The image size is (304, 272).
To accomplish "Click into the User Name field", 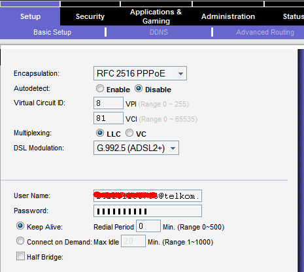I will 148,196.
